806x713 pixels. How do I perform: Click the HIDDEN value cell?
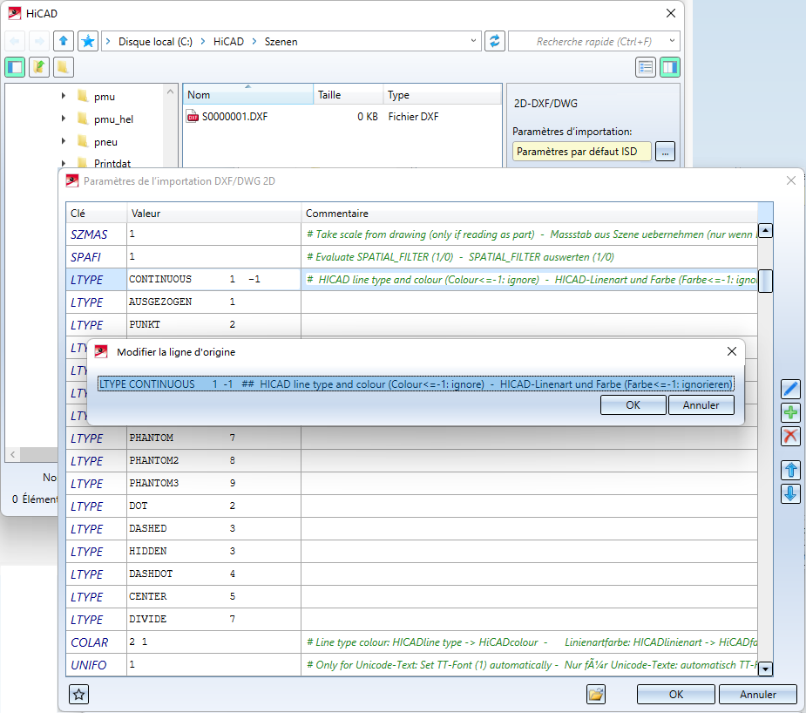(x=213, y=551)
